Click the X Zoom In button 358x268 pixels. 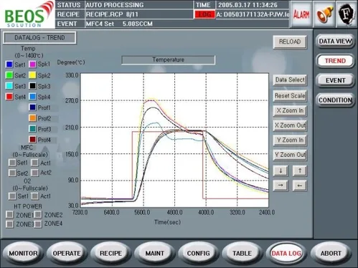click(290, 110)
